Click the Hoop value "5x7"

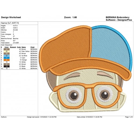point(14,41)
